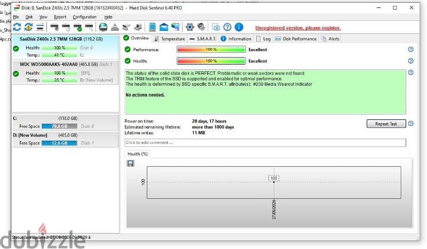This screenshot has width=427, height=249.
Task: Click the Repeat Test button
Action: (x=386, y=124)
